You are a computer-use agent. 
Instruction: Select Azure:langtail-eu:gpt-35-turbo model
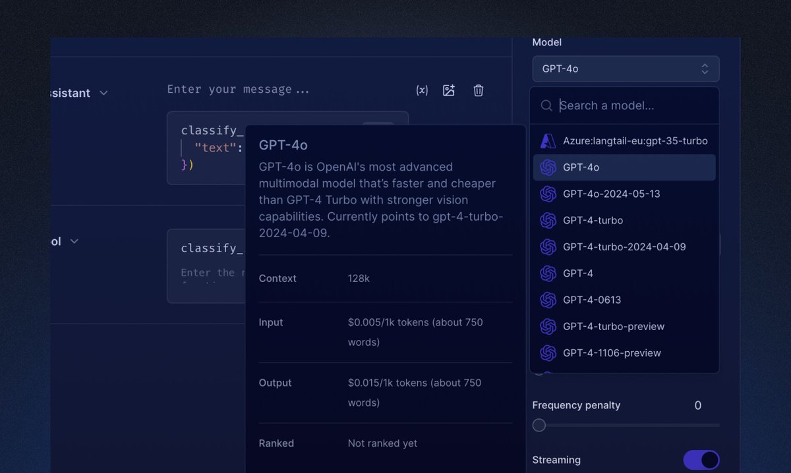point(624,141)
